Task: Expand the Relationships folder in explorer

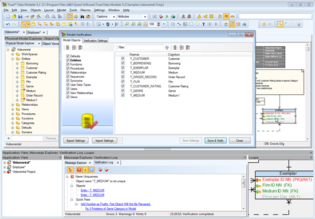Action: (x=13, y=105)
